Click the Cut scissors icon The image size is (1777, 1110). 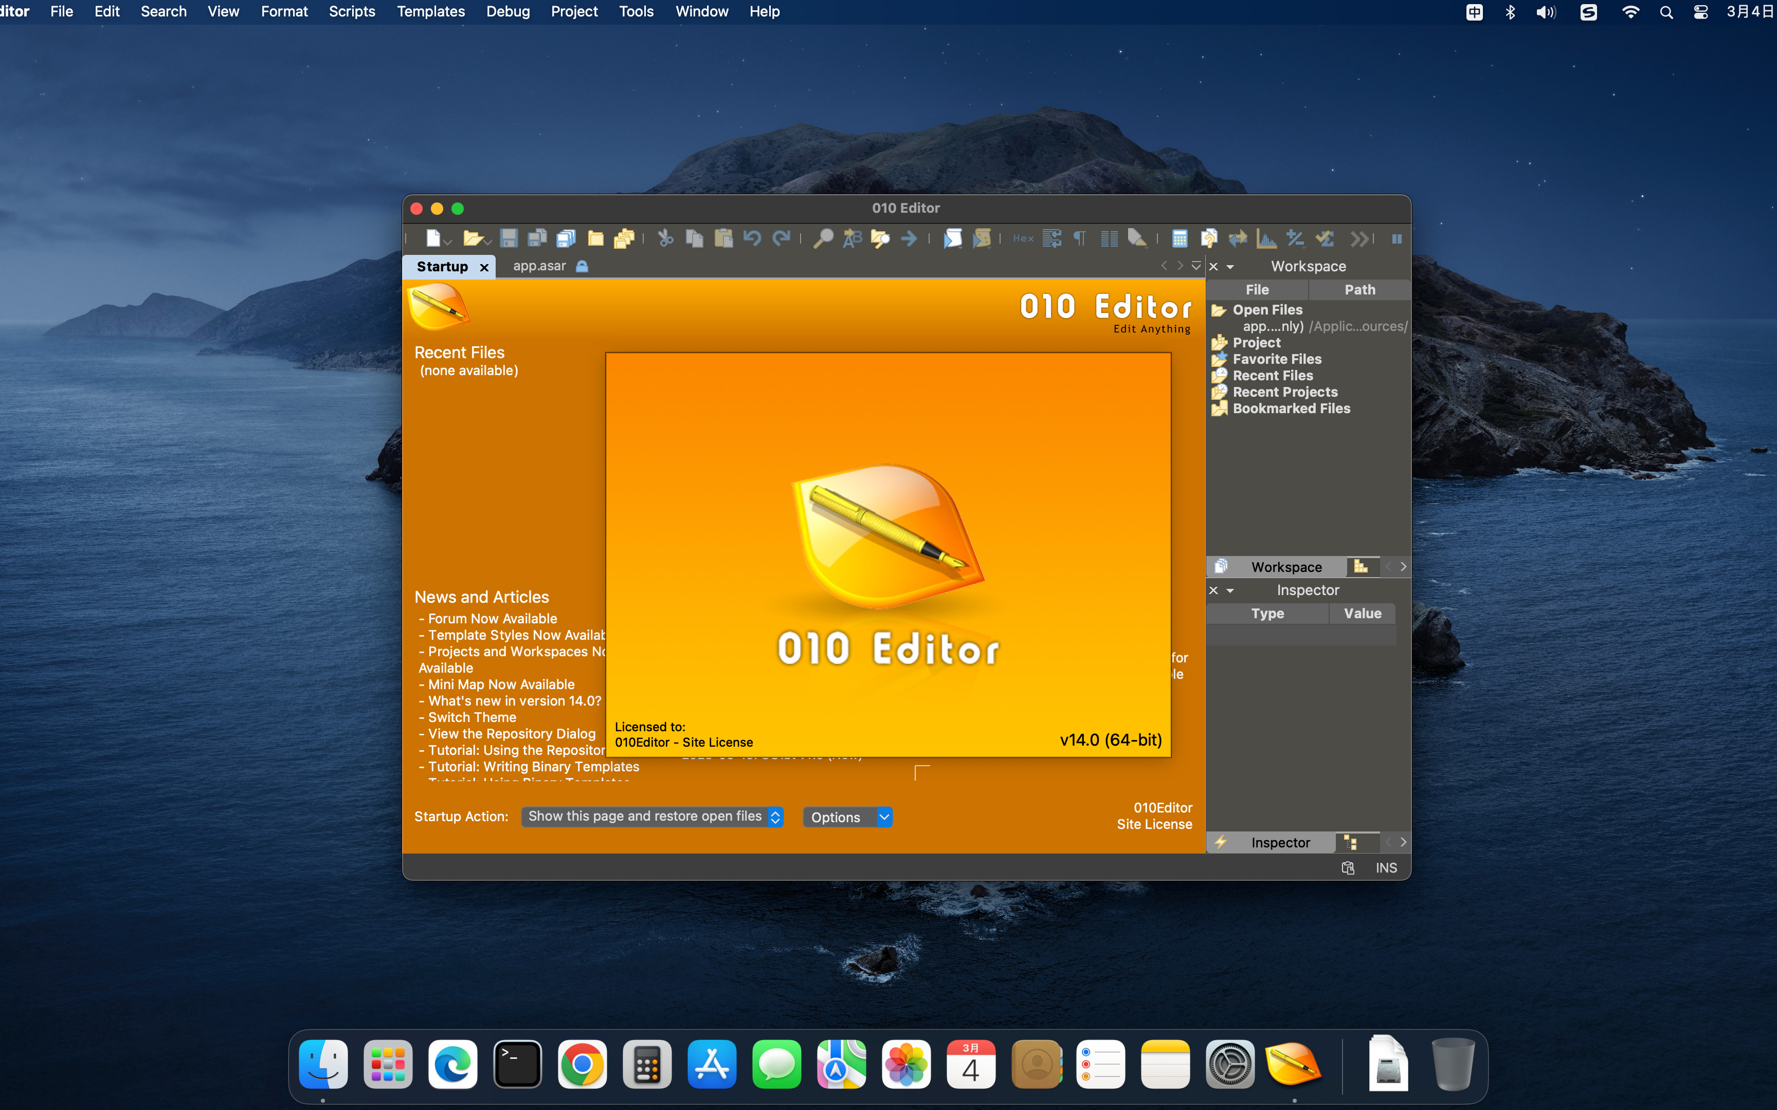point(665,238)
